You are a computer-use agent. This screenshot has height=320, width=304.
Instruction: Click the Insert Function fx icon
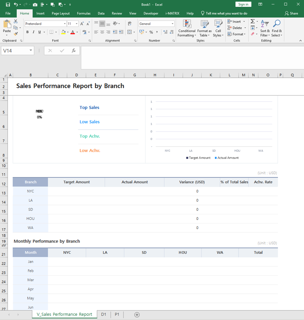pyautogui.click(x=74, y=50)
